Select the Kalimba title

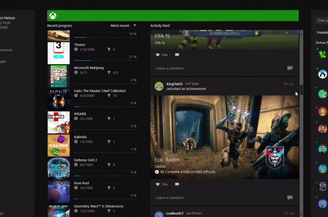coord(80,137)
